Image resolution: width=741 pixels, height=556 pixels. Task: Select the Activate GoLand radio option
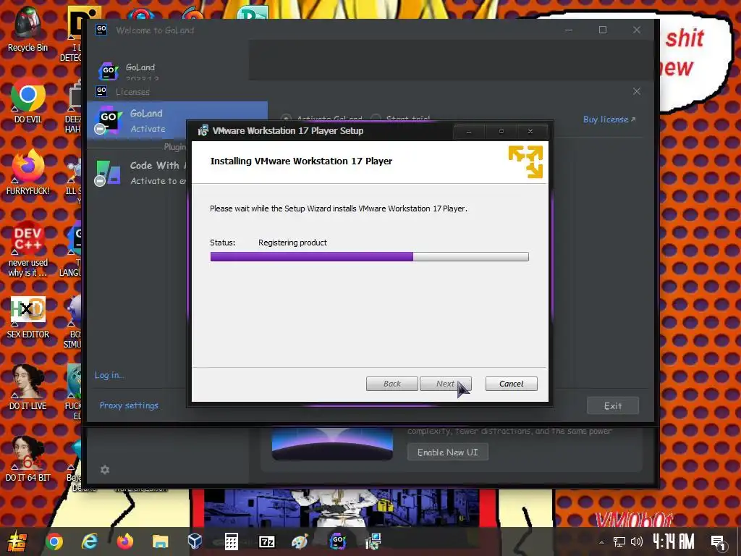[285, 118]
